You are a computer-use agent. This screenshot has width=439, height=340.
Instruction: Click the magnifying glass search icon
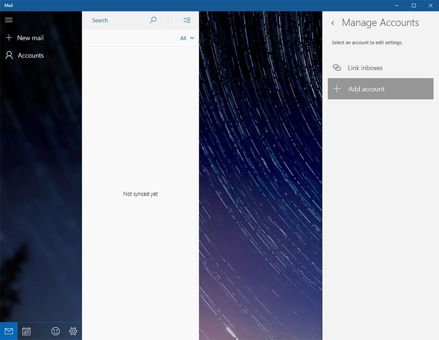pos(153,20)
